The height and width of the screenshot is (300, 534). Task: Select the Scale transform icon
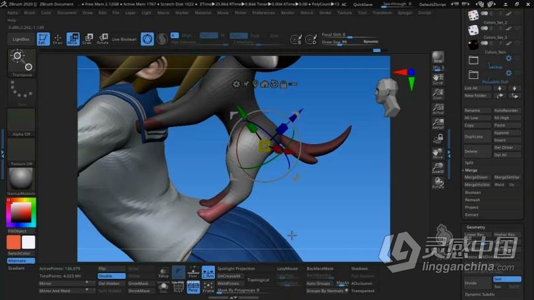[x=88, y=39]
